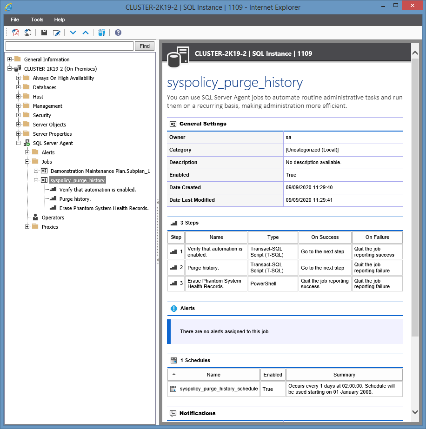Select the Purge history. step in tree

pos(75,199)
